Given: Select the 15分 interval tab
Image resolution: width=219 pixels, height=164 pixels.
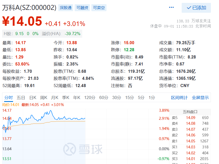Looking at the screenshot, I should [130, 97].
